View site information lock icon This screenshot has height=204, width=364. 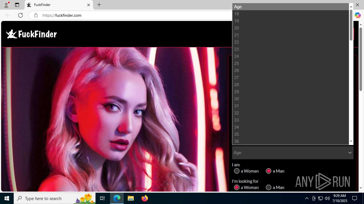(x=36, y=15)
